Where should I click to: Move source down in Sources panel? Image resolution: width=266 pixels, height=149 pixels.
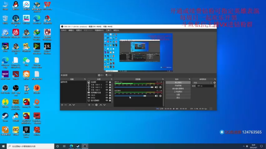(104, 105)
